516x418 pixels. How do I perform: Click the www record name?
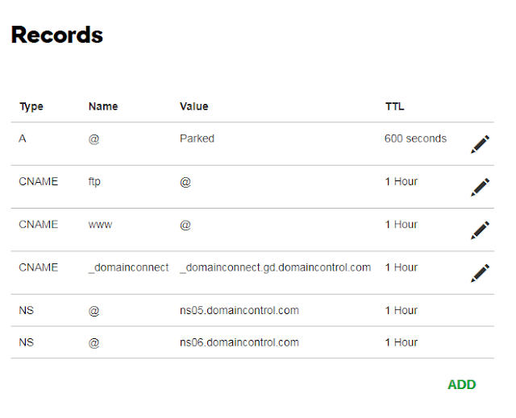100,225
